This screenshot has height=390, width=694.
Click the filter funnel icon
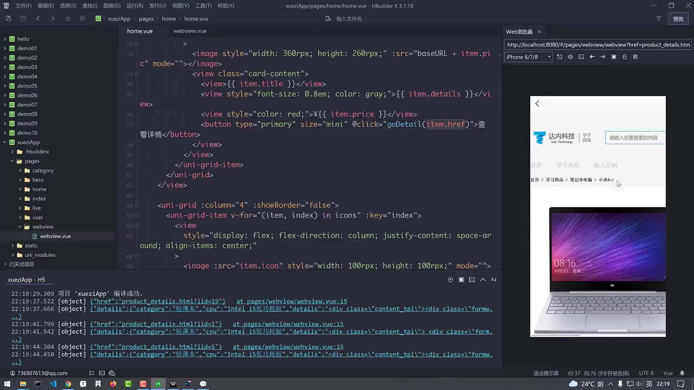tap(659, 18)
